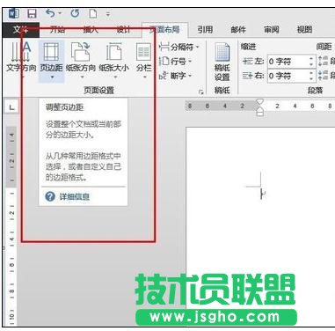Image resolution: width=335 pixels, height=331 pixels.
Task: Open the 引用 (References) tab
Action: pyautogui.click(x=205, y=29)
